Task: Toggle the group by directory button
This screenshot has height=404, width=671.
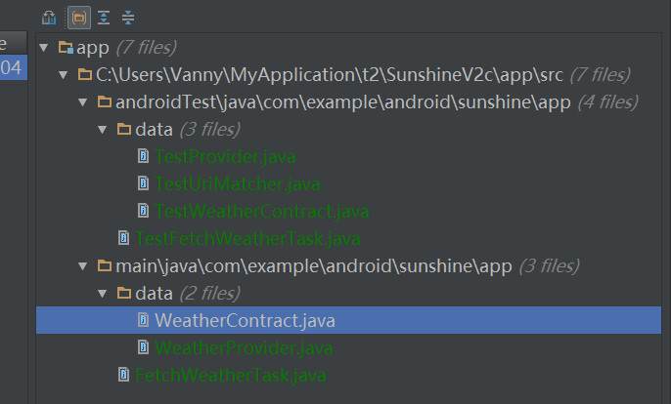Action: pos(78,18)
